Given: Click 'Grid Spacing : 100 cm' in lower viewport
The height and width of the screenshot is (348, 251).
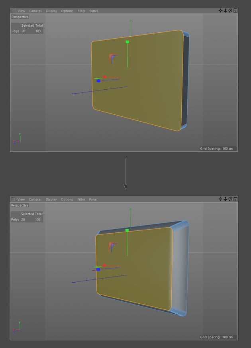Looking at the screenshot, I should (216, 337).
